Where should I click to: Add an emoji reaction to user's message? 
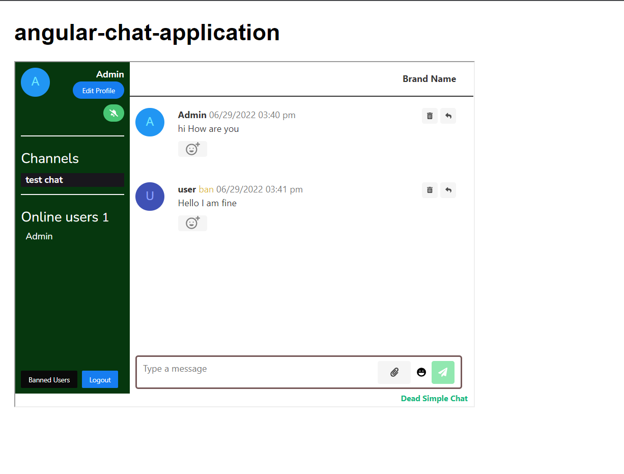point(192,222)
